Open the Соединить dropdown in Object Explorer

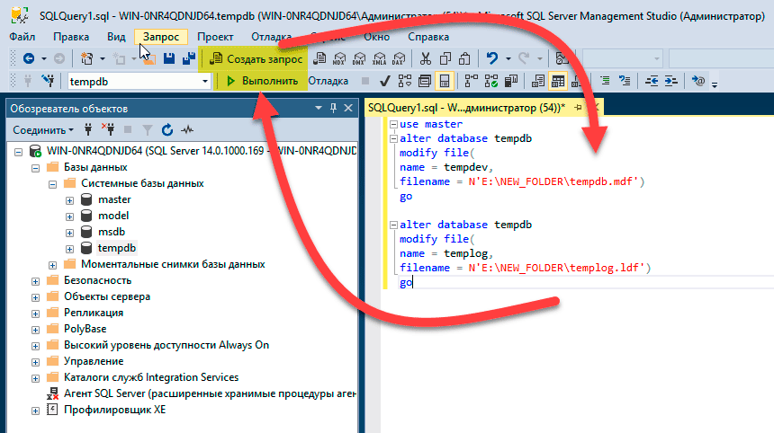tap(45, 129)
